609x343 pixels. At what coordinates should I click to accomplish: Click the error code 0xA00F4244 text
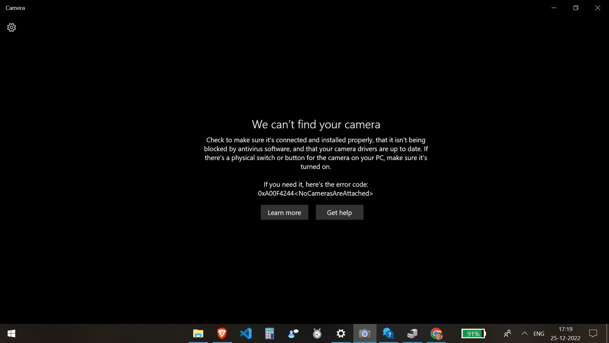tap(316, 193)
